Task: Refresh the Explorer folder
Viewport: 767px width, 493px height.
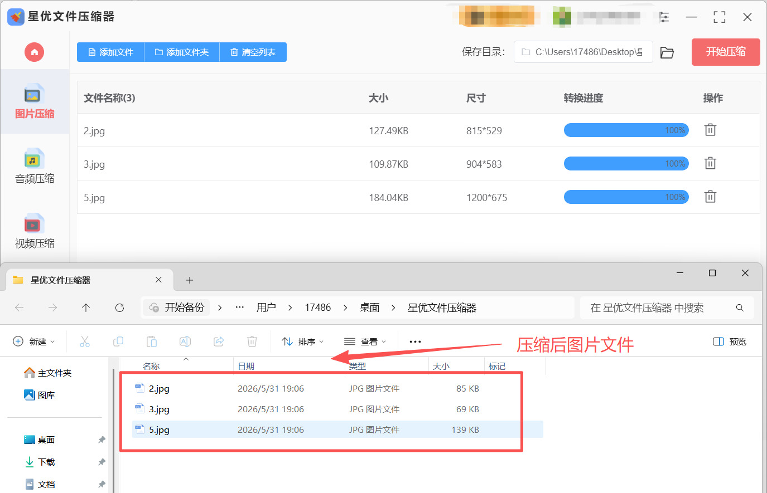Action: point(119,307)
